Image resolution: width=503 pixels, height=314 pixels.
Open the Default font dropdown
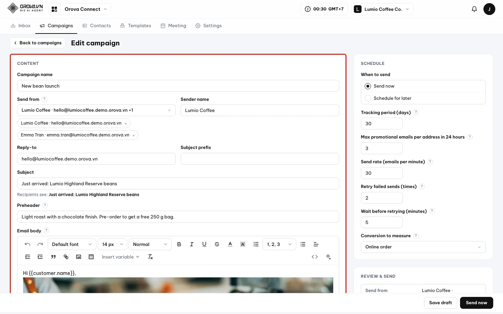click(x=72, y=244)
